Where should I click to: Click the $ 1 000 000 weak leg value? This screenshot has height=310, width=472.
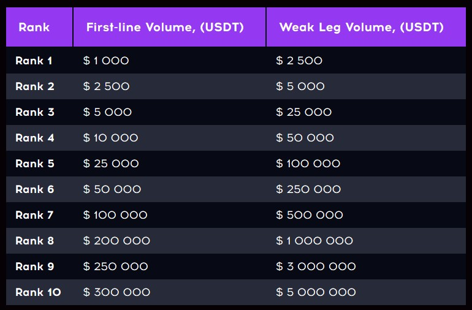tap(314, 241)
